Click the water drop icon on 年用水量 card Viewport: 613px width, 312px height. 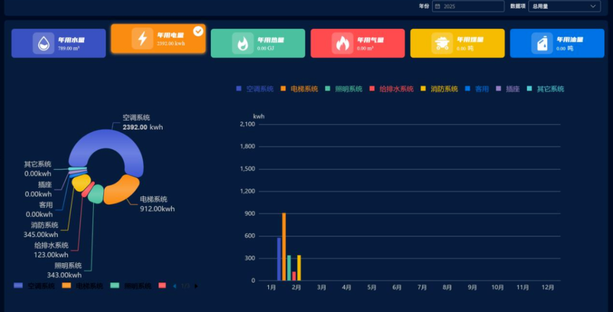click(x=44, y=44)
